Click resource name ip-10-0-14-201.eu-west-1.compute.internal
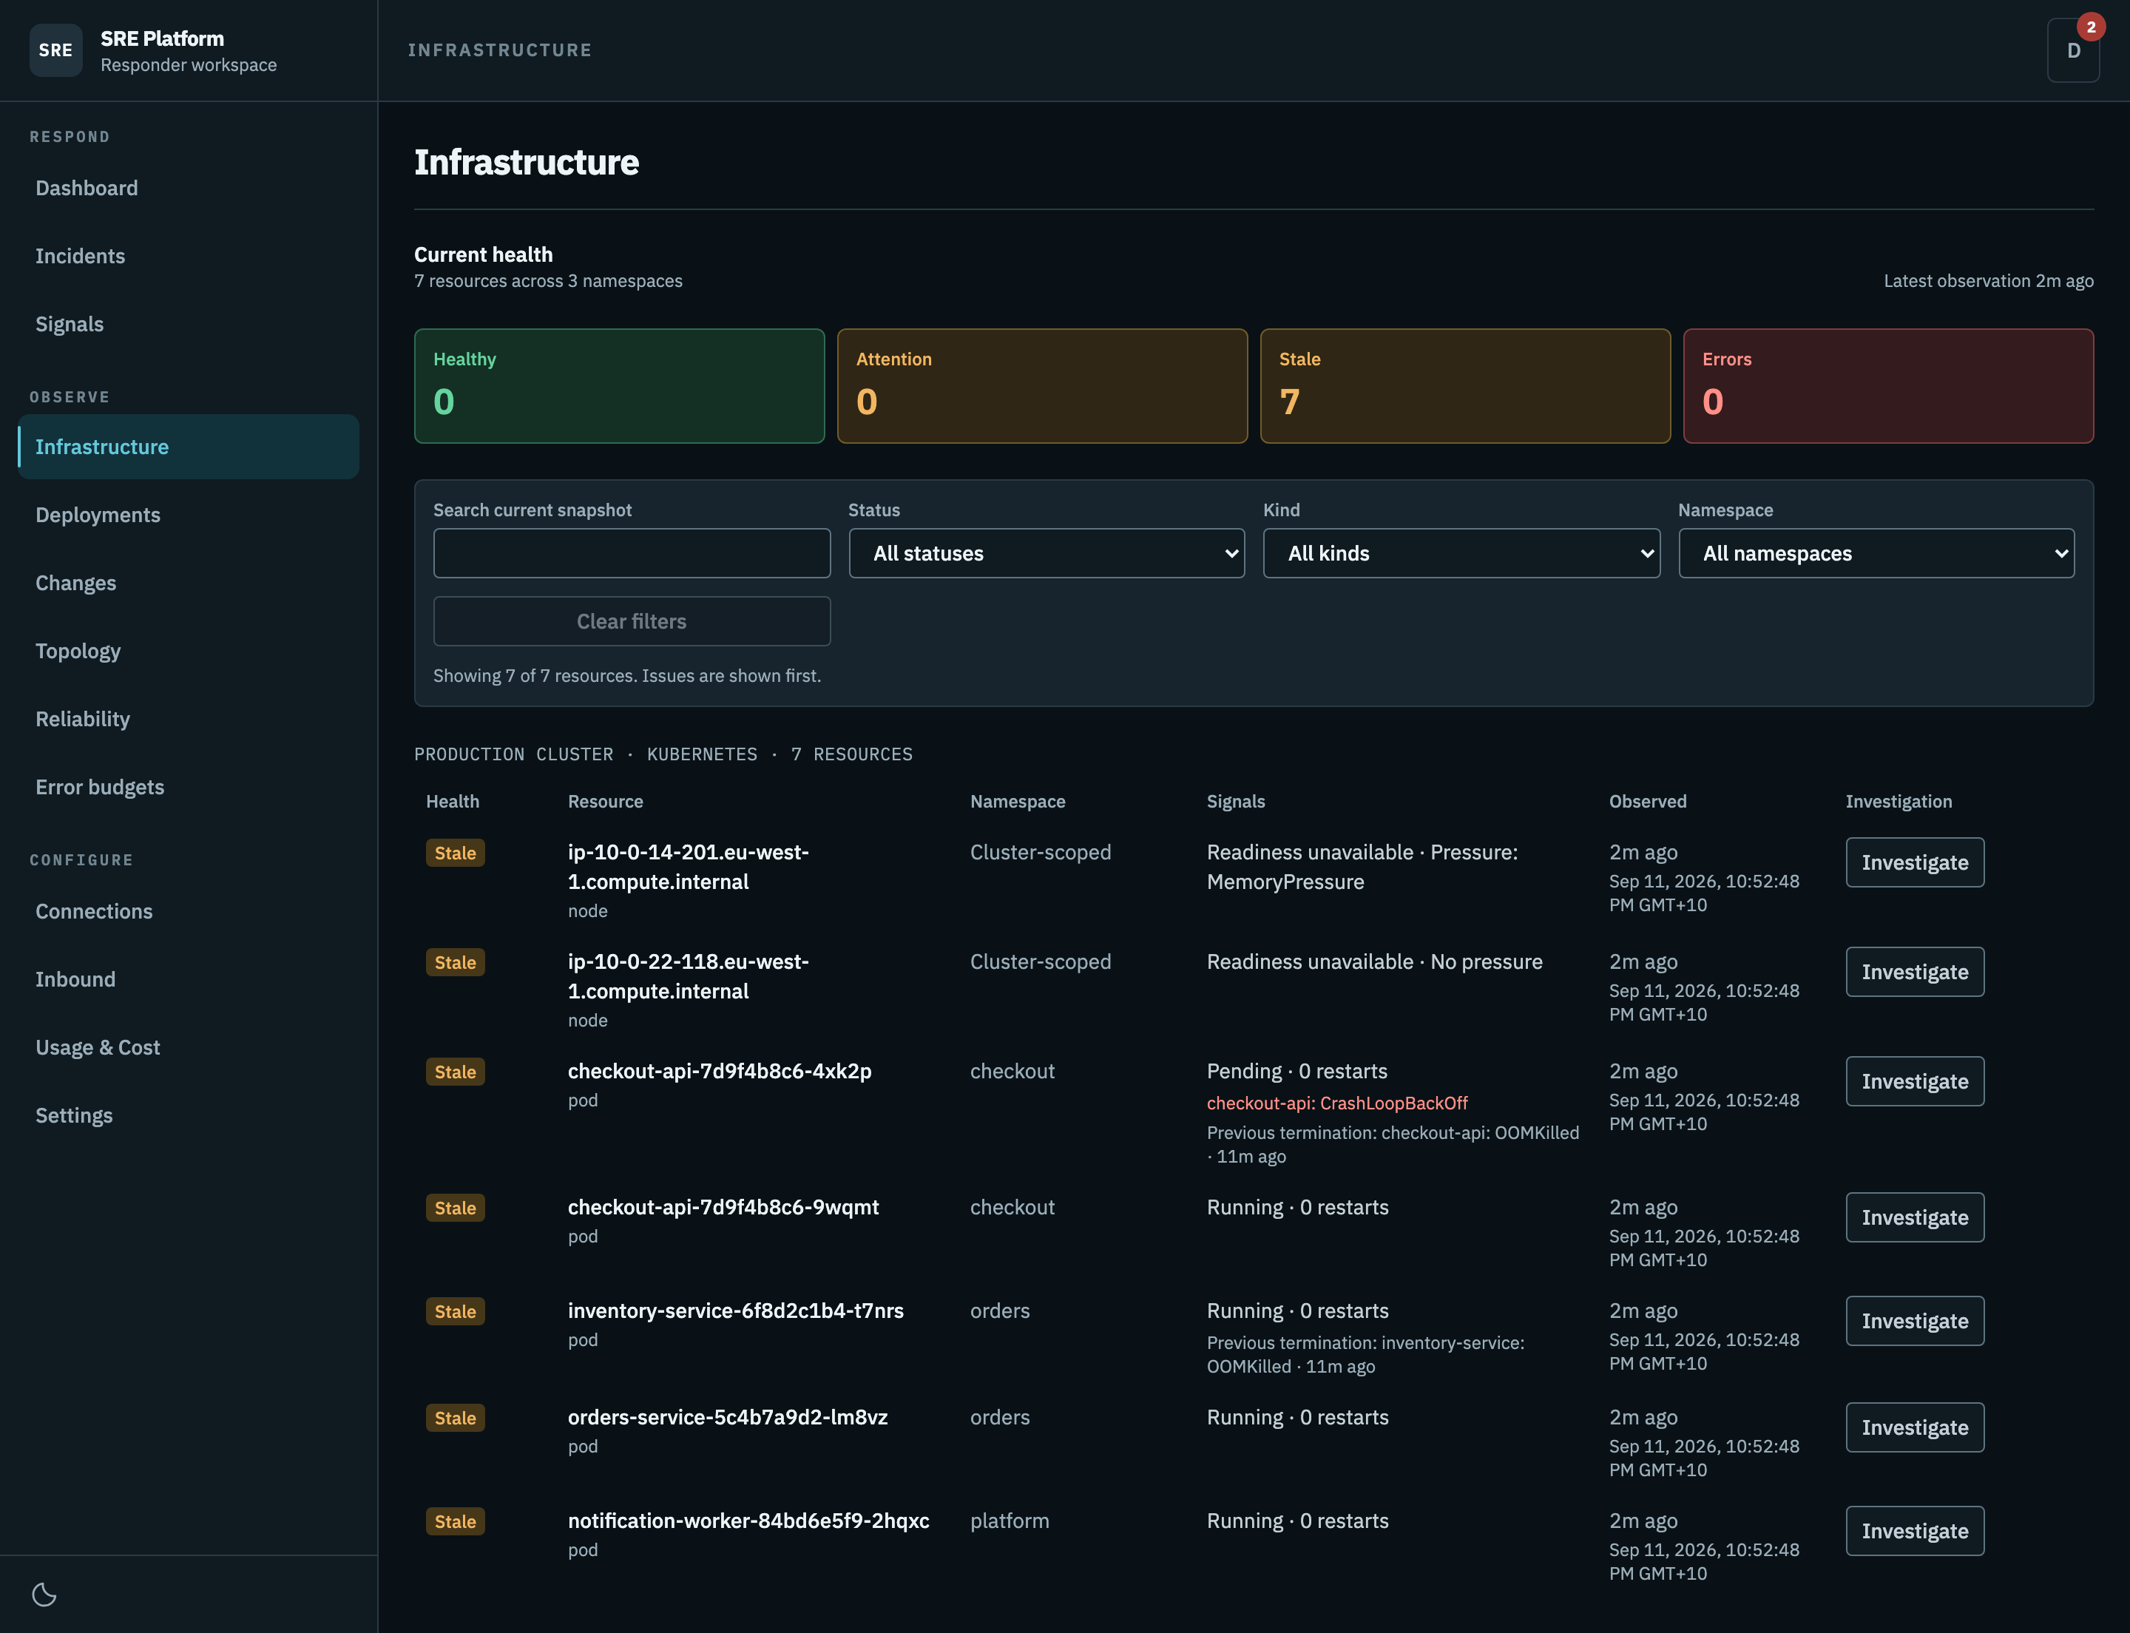 (689, 867)
